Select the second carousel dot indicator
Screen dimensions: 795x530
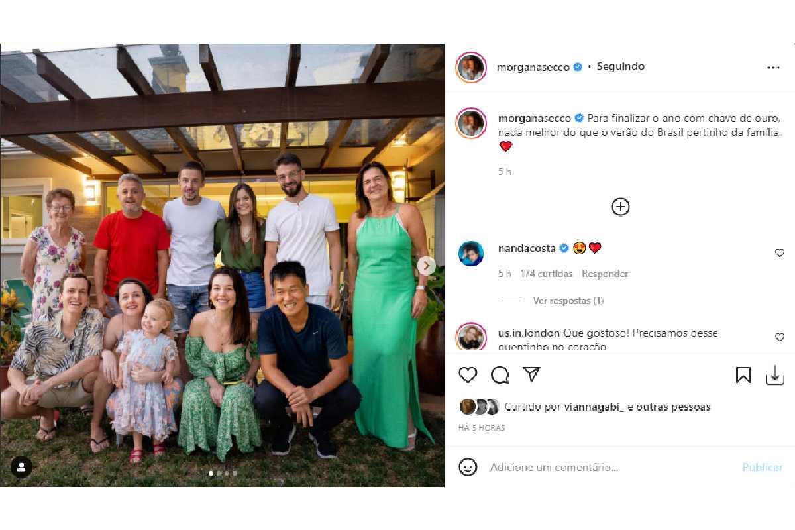coord(219,473)
